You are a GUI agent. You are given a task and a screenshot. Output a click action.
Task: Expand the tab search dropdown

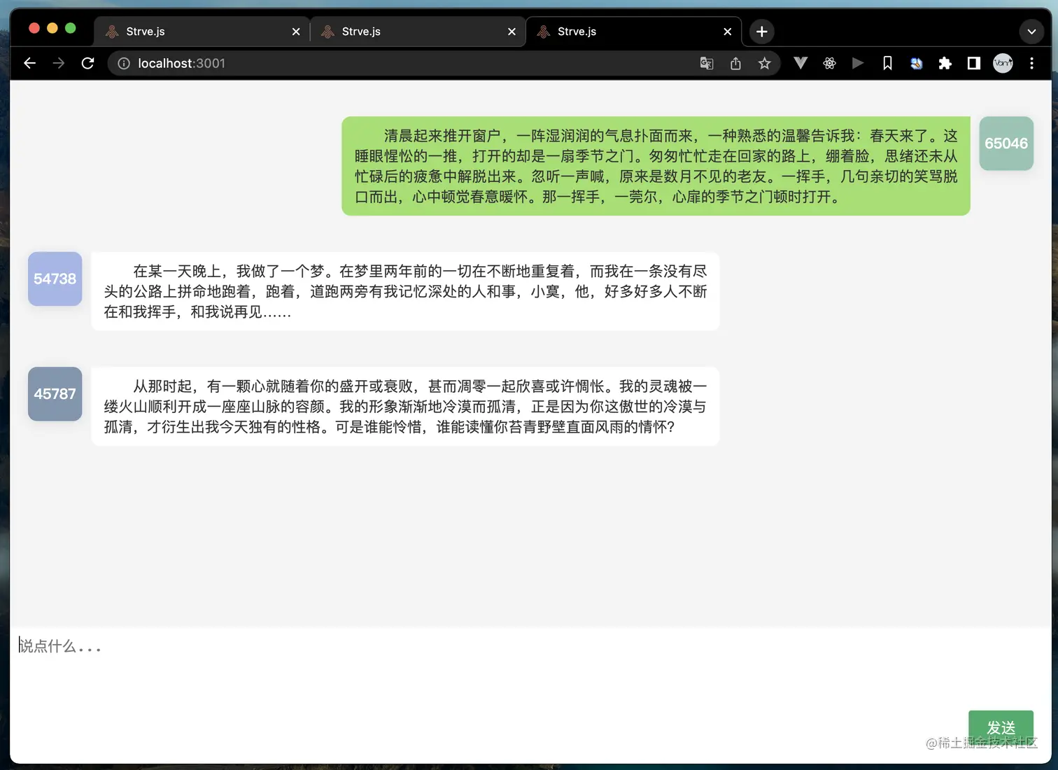pyautogui.click(x=1031, y=31)
